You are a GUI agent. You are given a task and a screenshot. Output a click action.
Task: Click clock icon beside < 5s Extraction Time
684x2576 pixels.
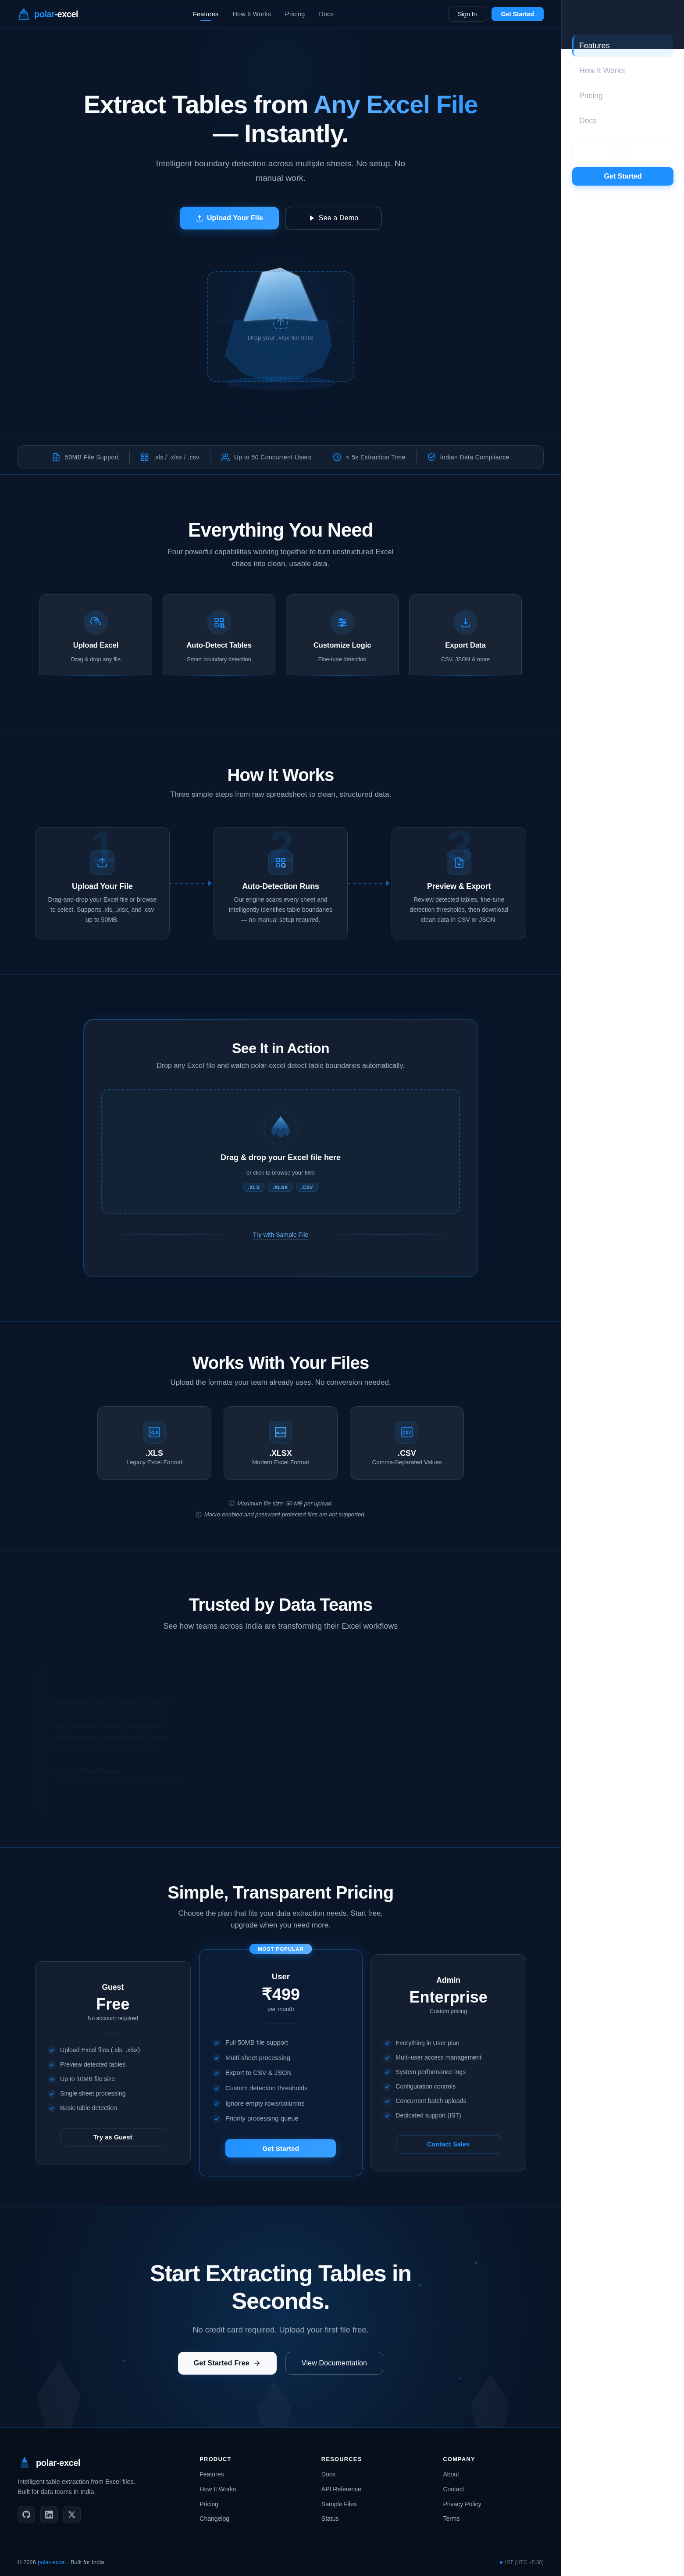click(337, 457)
